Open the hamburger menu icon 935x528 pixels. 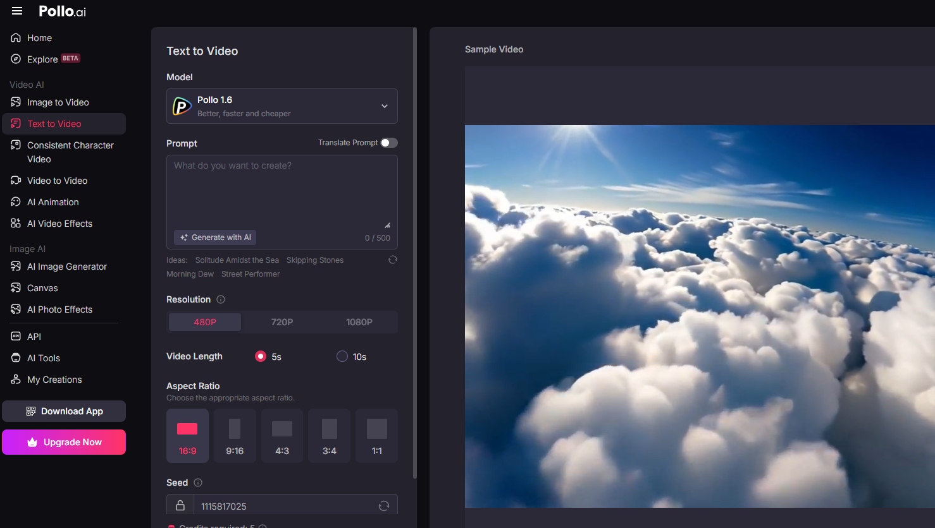pyautogui.click(x=17, y=11)
